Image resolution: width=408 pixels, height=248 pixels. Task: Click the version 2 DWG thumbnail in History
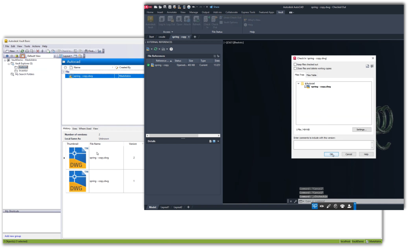tap(77, 158)
